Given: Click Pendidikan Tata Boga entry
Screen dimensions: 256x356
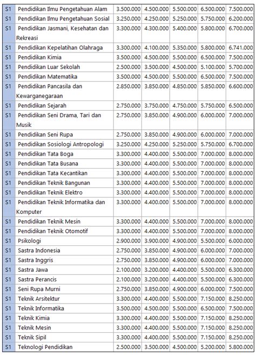Looking at the screenshot, I should pyautogui.click(x=45, y=154).
